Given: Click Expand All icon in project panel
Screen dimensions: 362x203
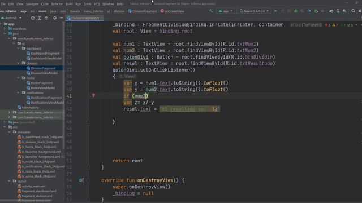Looking at the screenshot, I should tap(40, 17).
